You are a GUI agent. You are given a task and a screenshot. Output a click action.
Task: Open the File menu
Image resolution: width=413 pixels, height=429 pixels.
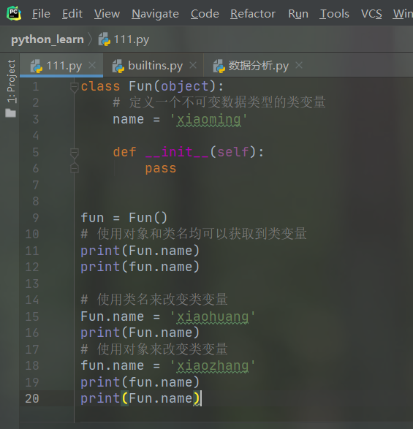point(41,14)
